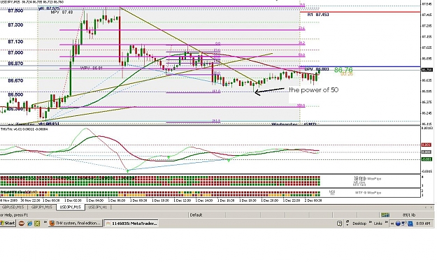Click the 89/1 kb traffic readout
The width and height of the screenshot is (437, 262).
409,215
